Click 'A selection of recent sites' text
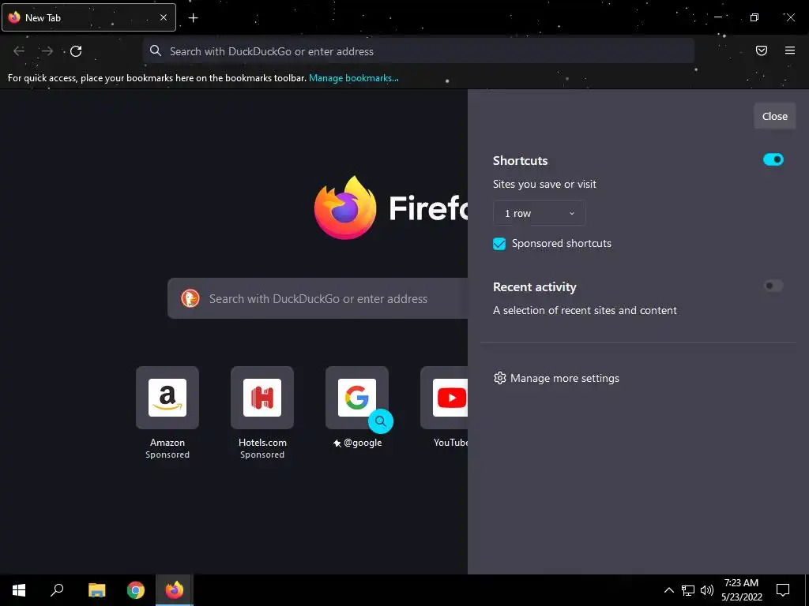Screen dimensions: 809x606 tap(585, 311)
